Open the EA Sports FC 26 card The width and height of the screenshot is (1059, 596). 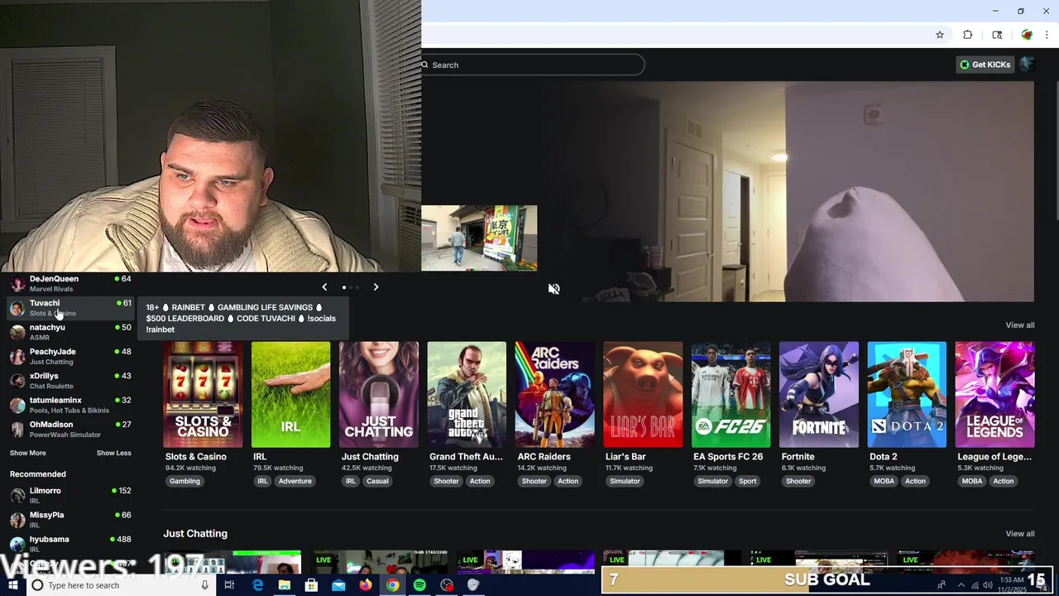[731, 395]
